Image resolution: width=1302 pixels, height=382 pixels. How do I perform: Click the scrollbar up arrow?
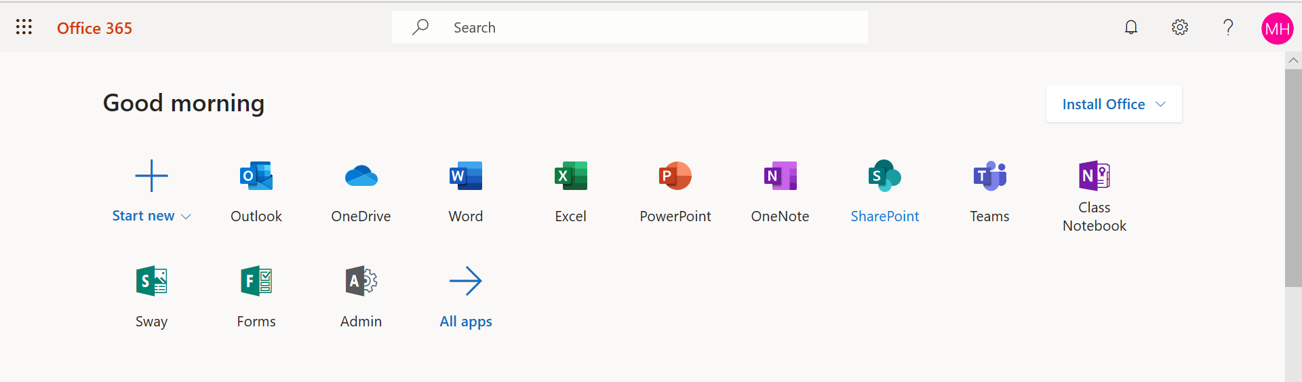coord(1293,60)
